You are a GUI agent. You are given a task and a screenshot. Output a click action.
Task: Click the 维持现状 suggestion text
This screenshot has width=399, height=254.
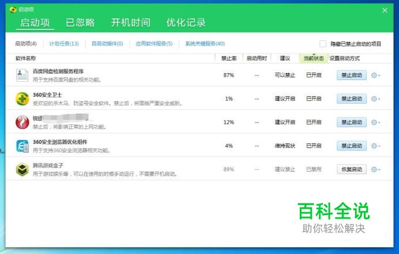click(285, 146)
